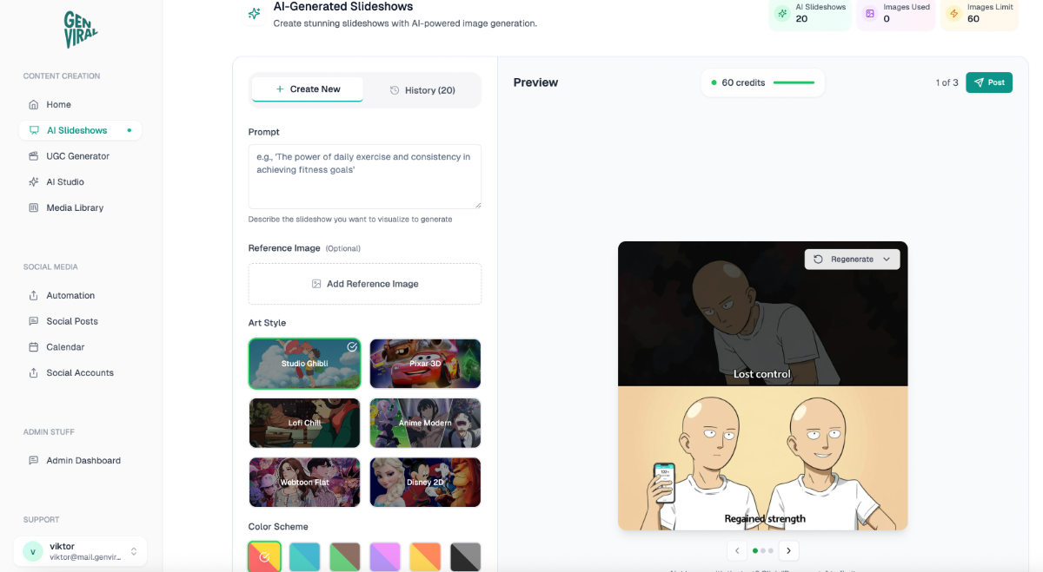Click the Home house icon in sidebar

tap(34, 105)
